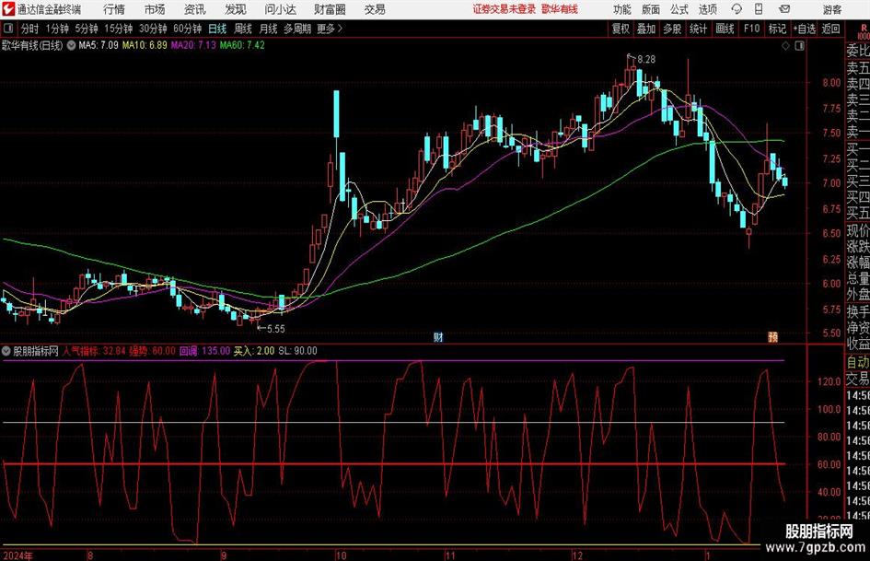Screen dimensions: 870x561
Task: Click the diamond icon above chart
Action: click(x=785, y=46)
